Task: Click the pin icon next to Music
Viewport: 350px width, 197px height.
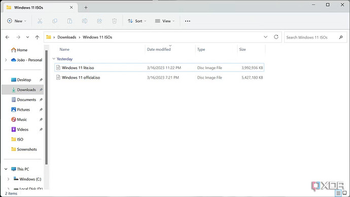Action: tap(41, 119)
